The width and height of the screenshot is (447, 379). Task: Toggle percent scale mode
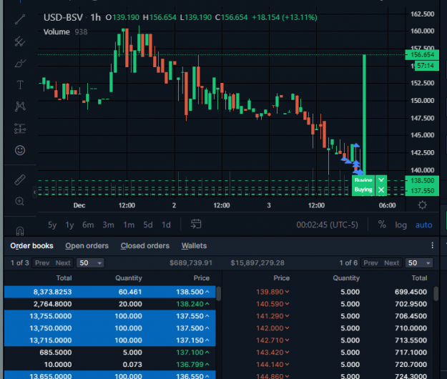tap(382, 225)
